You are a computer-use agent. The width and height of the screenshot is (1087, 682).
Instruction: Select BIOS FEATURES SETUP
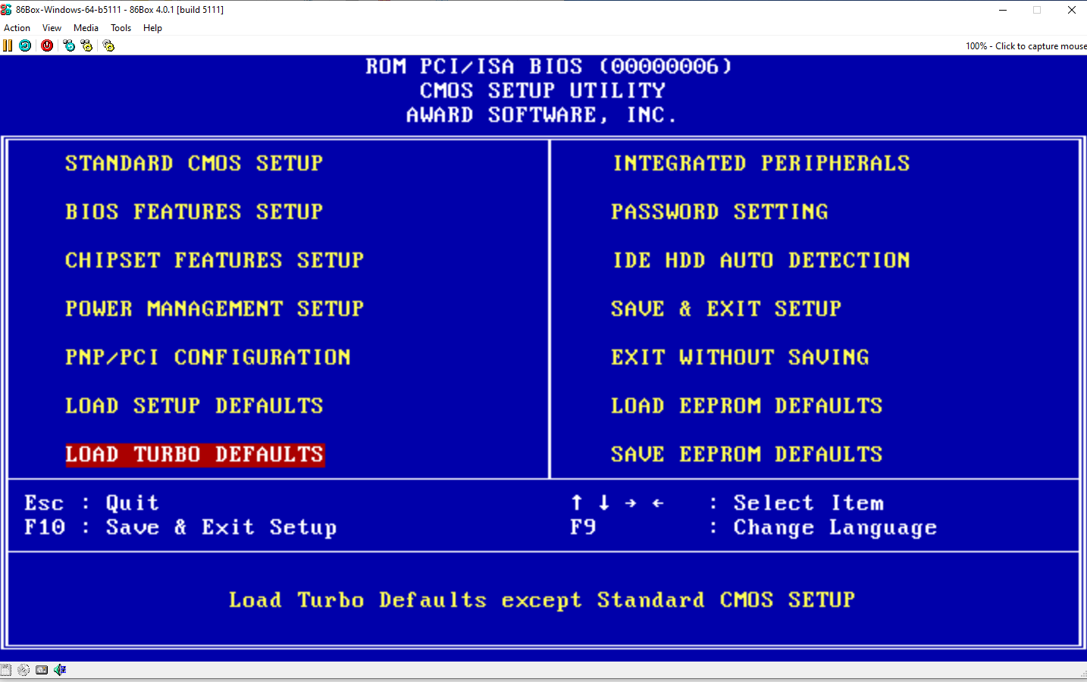[194, 211]
